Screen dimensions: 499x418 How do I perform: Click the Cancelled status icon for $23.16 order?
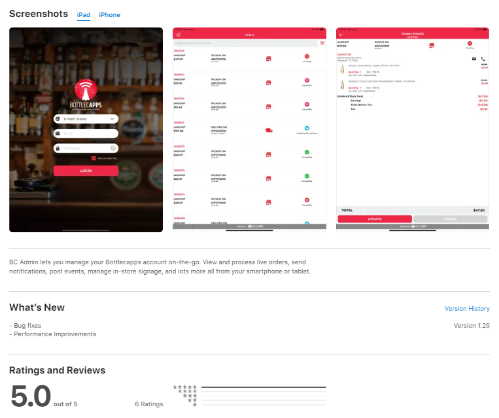point(307,80)
